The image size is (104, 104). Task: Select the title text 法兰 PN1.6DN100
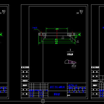click(x=57, y=87)
